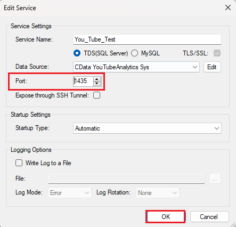Click the Edit button beside Data Source
Screen dimensions: 236x227
[212, 67]
